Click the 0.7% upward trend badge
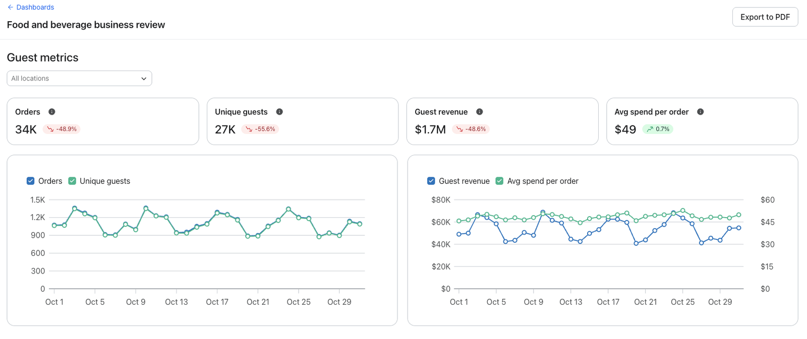 coord(658,129)
